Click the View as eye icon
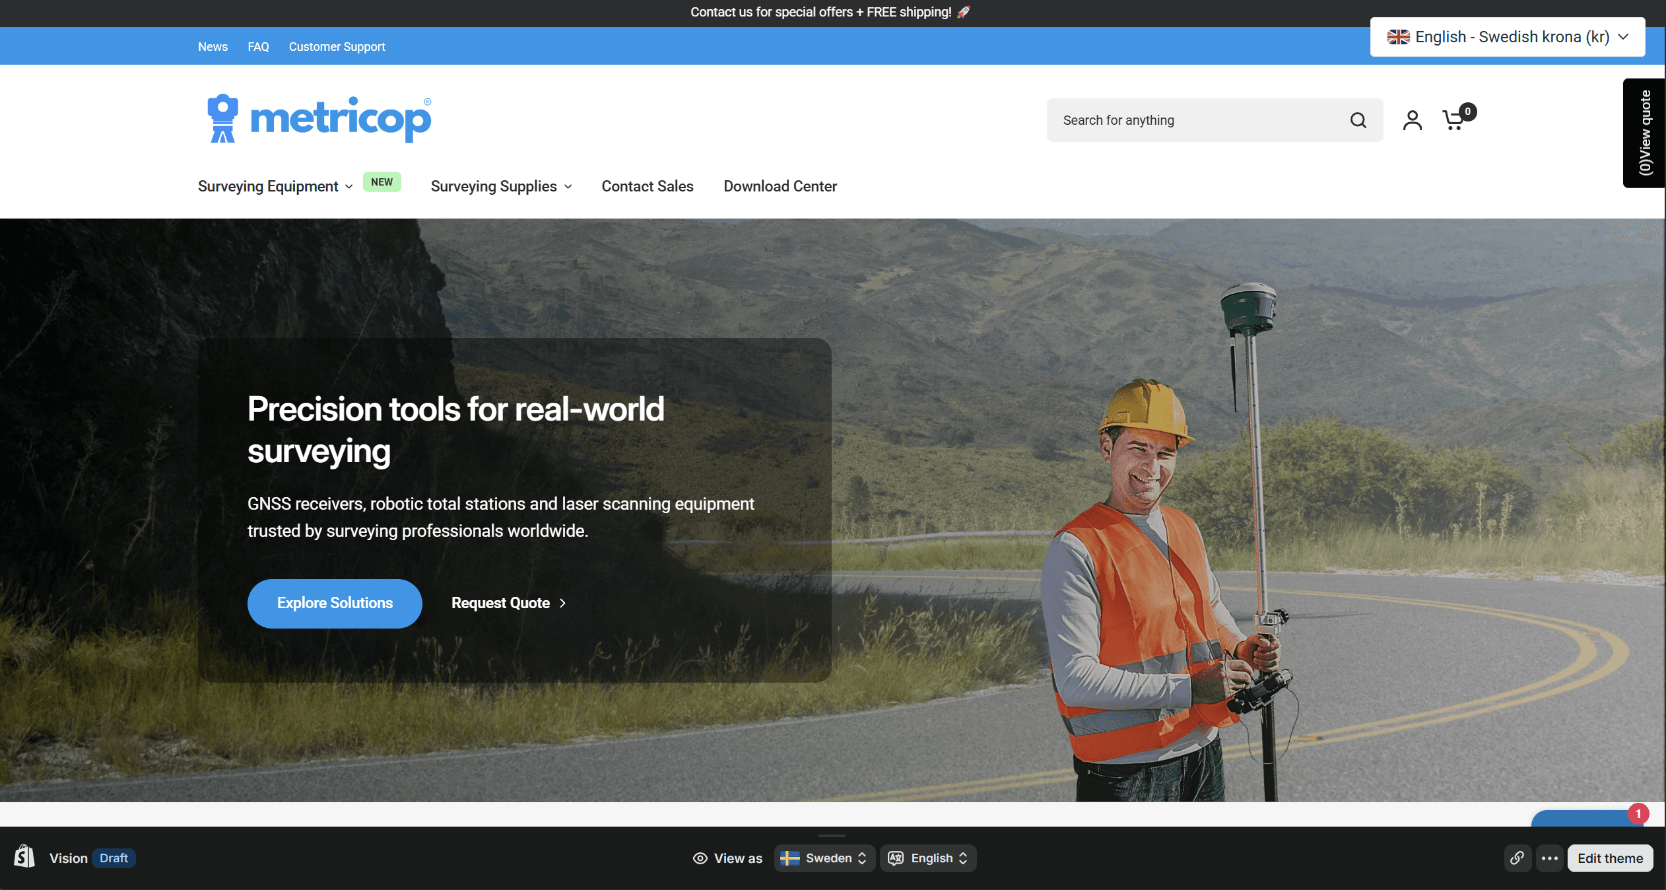1666x890 pixels. tap(700, 858)
